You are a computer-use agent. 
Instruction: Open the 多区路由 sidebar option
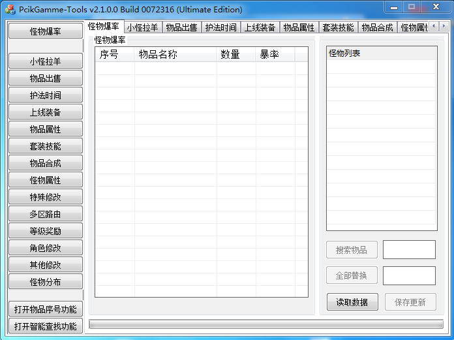point(46,214)
